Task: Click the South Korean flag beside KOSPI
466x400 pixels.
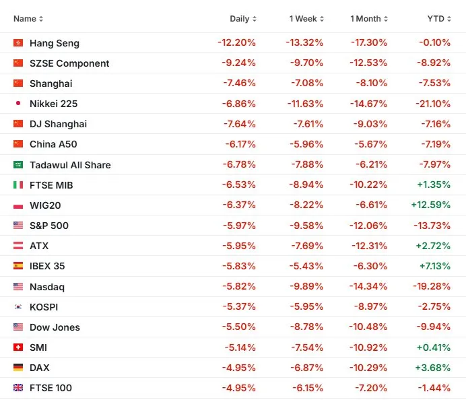Action: coord(18,307)
